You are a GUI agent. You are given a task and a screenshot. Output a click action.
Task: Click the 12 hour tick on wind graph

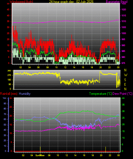coord(65,67)
